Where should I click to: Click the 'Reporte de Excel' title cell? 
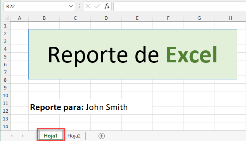pos(133,54)
